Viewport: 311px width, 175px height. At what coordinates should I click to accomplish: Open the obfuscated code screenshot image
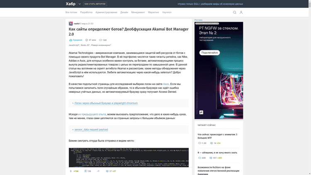click(x=129, y=157)
